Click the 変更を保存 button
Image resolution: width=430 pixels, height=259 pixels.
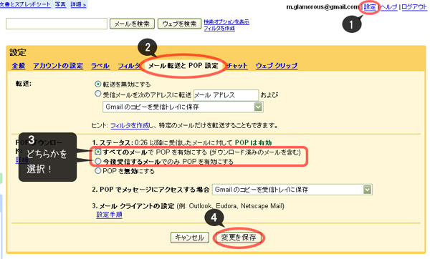click(239, 238)
